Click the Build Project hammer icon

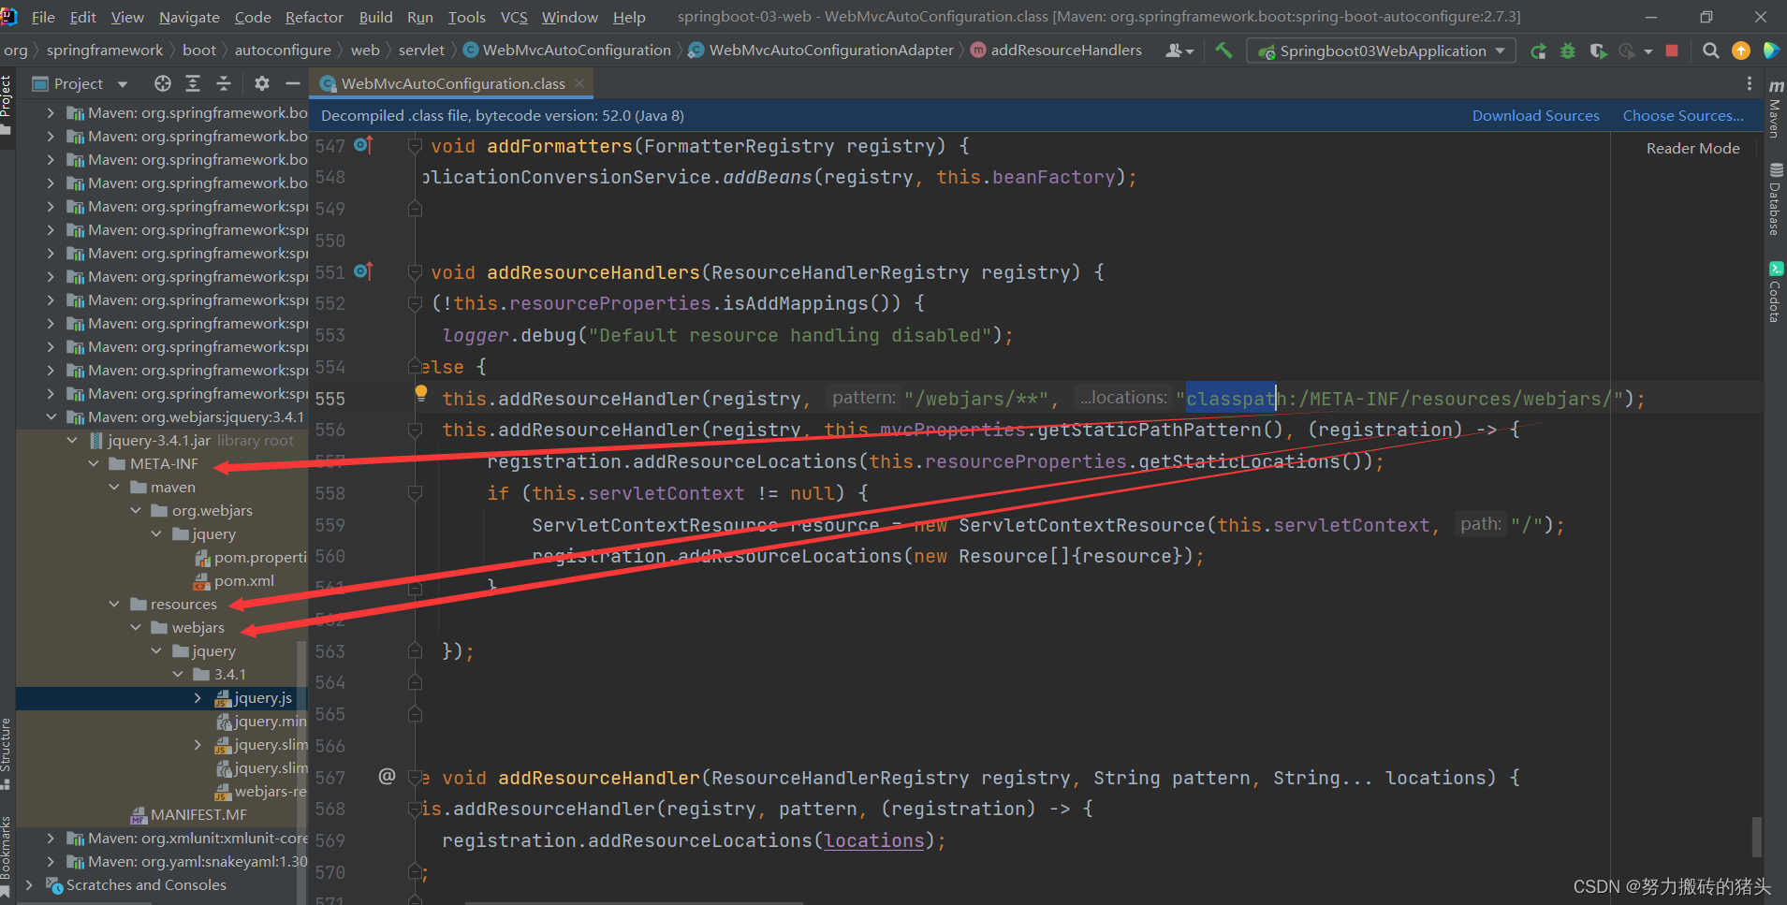[1223, 51]
